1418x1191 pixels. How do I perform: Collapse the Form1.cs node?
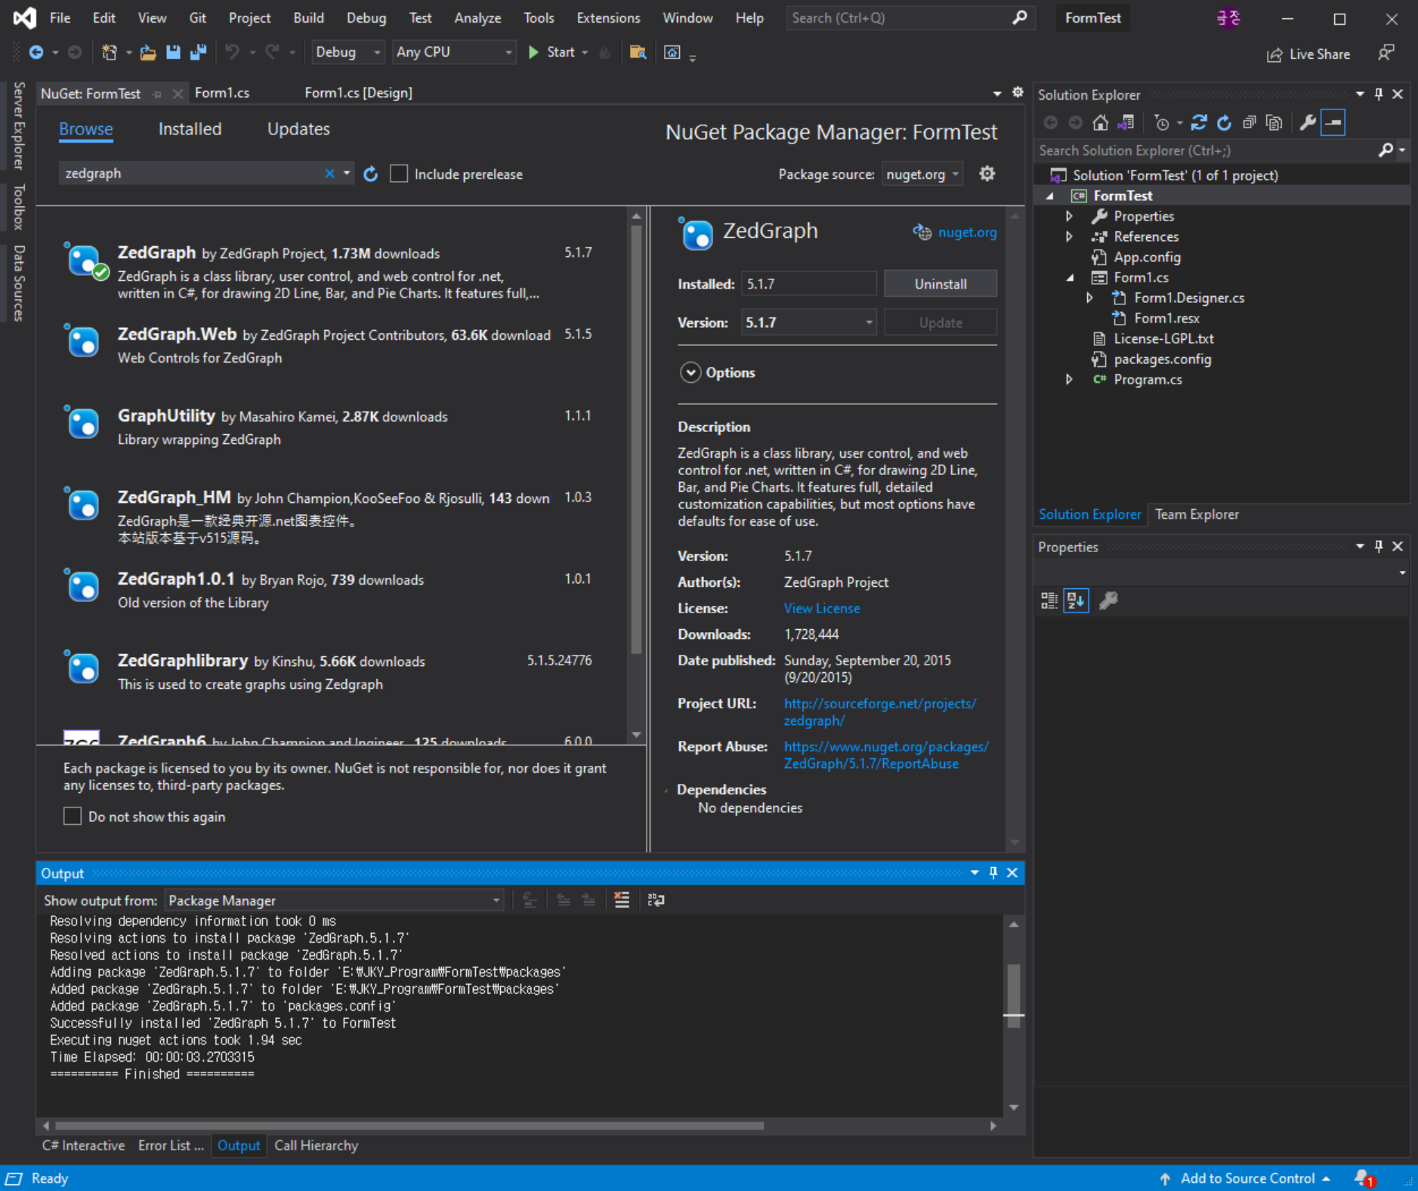1069,278
